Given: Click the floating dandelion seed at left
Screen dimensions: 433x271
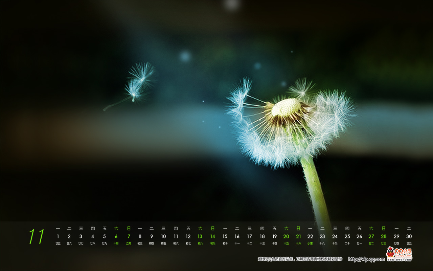Looking at the screenshot, I should (139, 81).
